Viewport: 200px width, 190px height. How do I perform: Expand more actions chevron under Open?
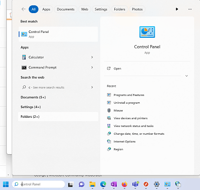(186, 76)
